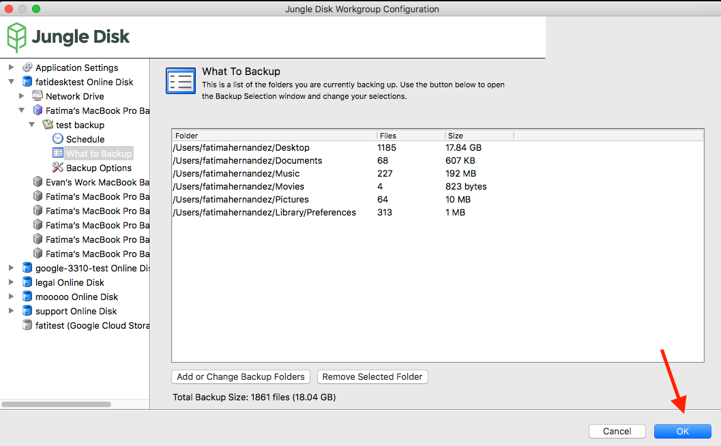Click the large What To Backup header icon
This screenshot has height=446, width=721.
tap(181, 81)
